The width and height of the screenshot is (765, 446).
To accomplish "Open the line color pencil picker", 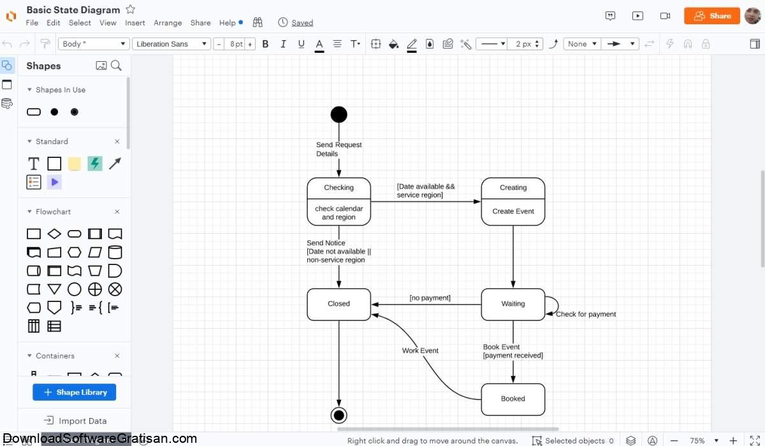I will [x=412, y=45].
